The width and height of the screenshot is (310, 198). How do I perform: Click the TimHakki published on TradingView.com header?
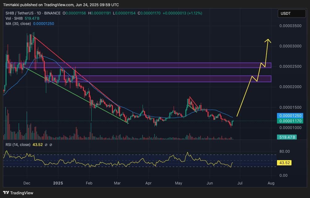coord(61,5)
